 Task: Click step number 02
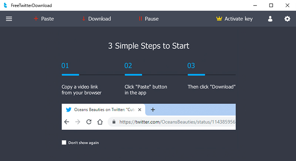click(128, 65)
